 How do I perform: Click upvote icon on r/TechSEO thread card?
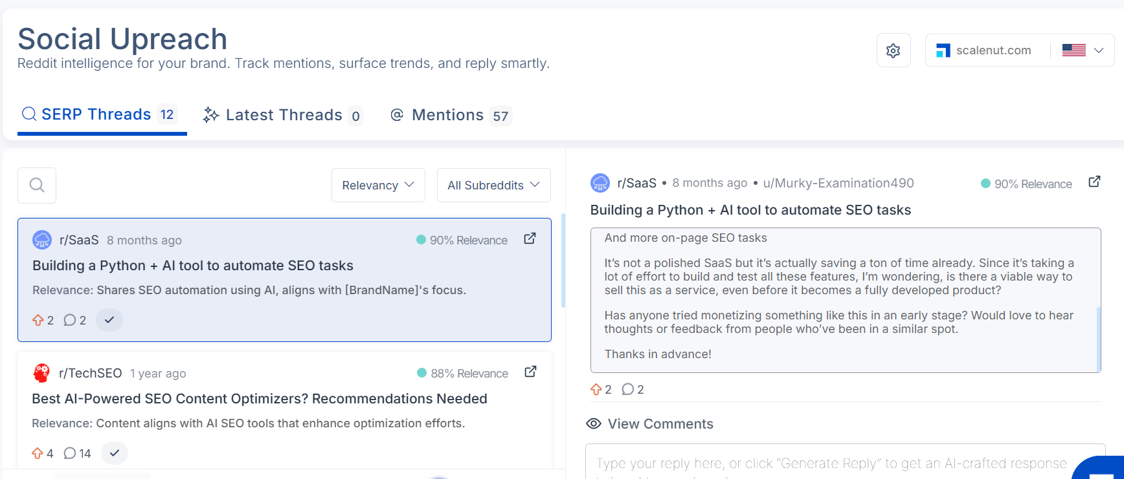(x=38, y=453)
